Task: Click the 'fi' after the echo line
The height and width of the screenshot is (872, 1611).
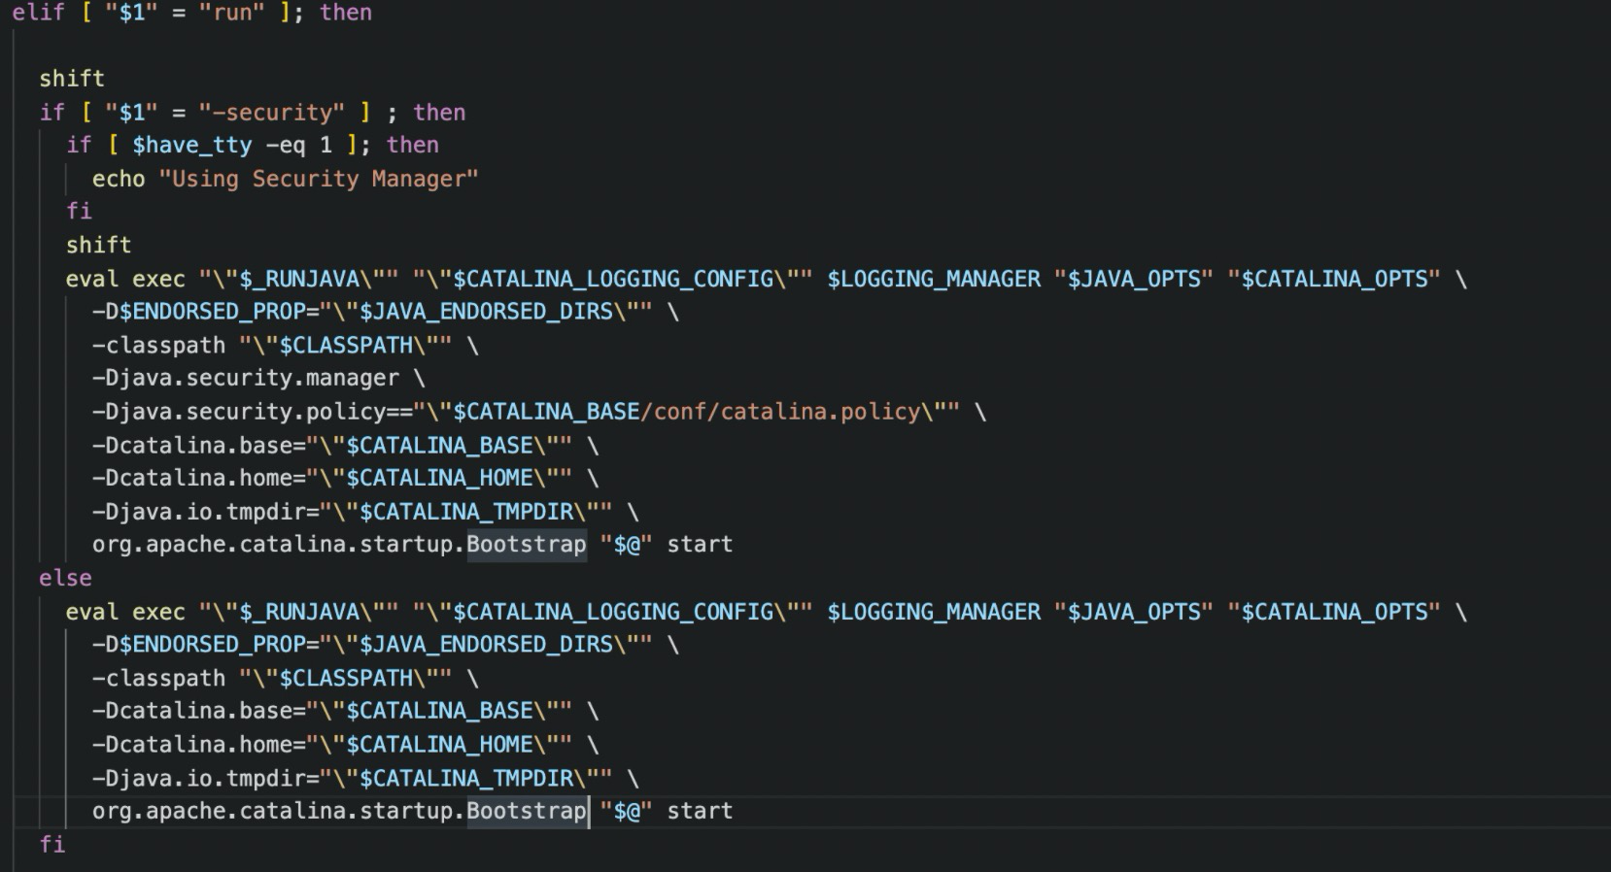Action: click(79, 211)
